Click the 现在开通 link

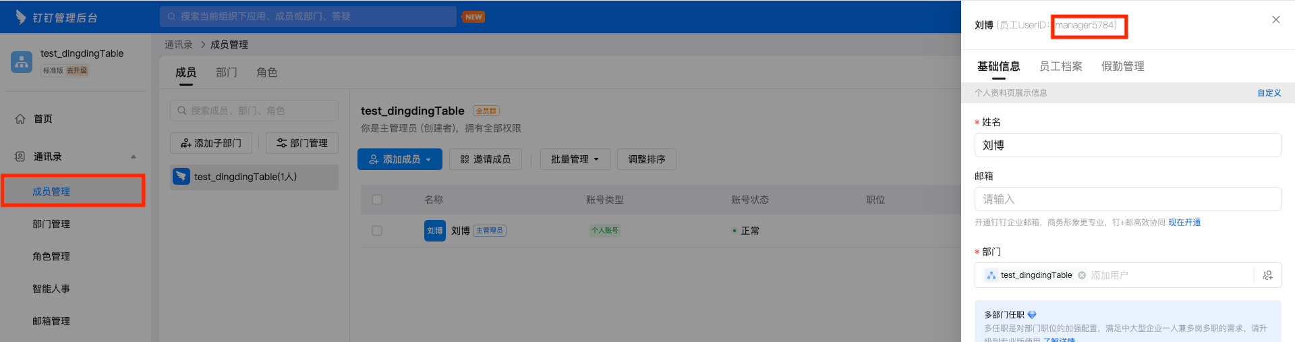coord(1184,223)
